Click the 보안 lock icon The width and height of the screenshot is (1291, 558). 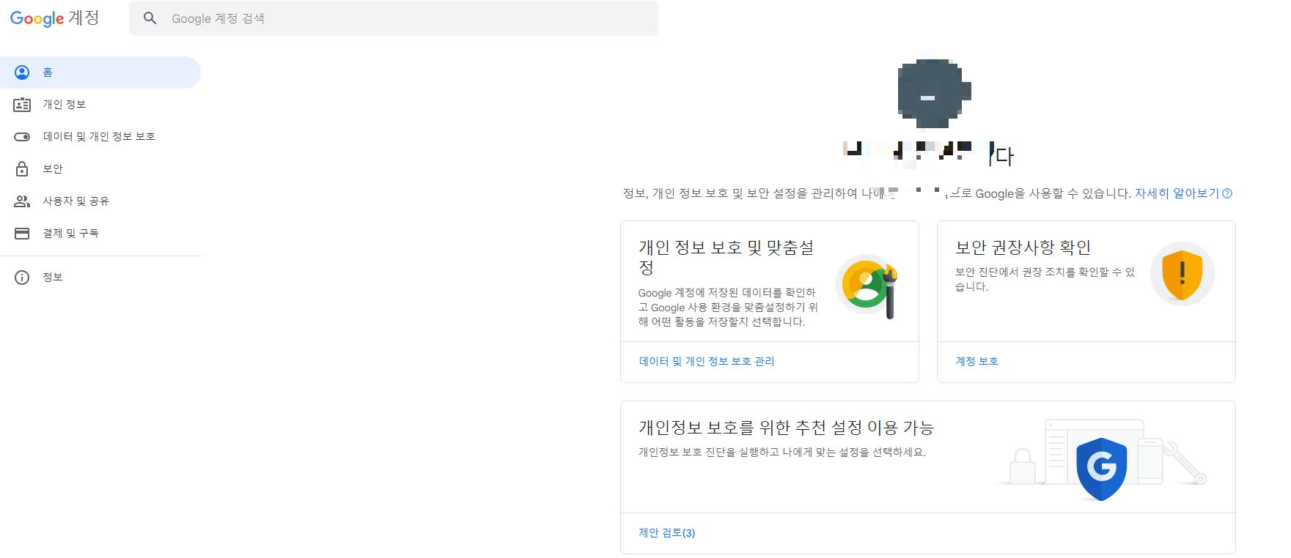pyautogui.click(x=22, y=169)
